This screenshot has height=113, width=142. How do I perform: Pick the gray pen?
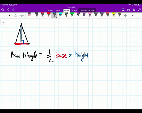pos(96,14)
